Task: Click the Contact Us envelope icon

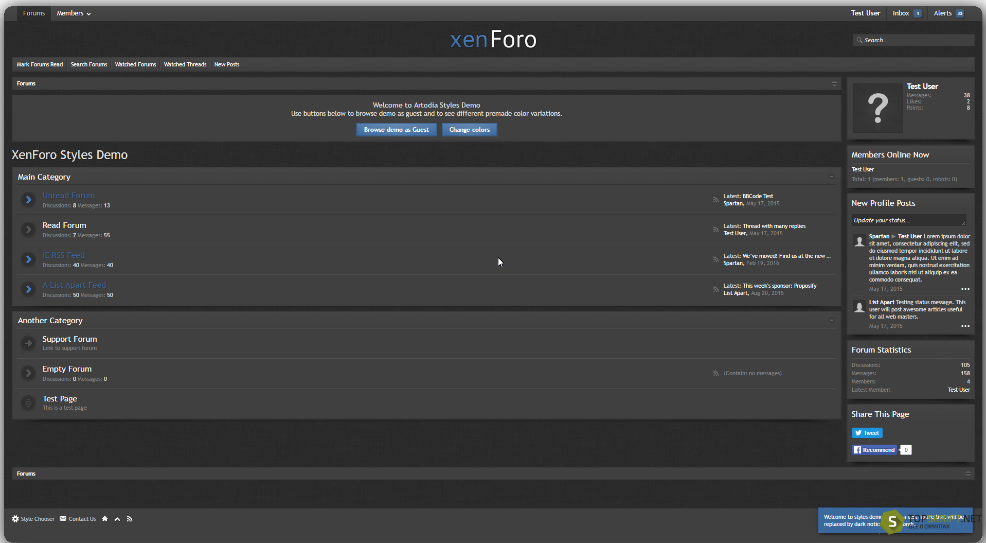Action: [x=63, y=519]
